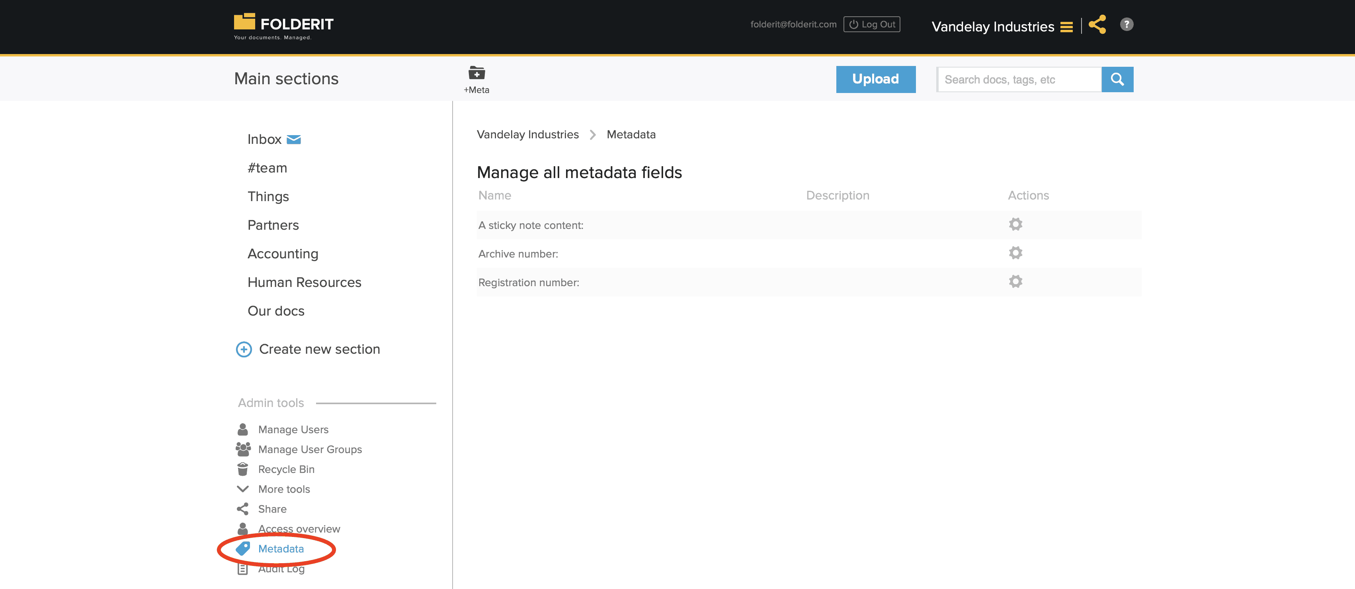Select 'A sticky note content:' row text
Viewport: 1355px width, 589px height.
coord(531,225)
